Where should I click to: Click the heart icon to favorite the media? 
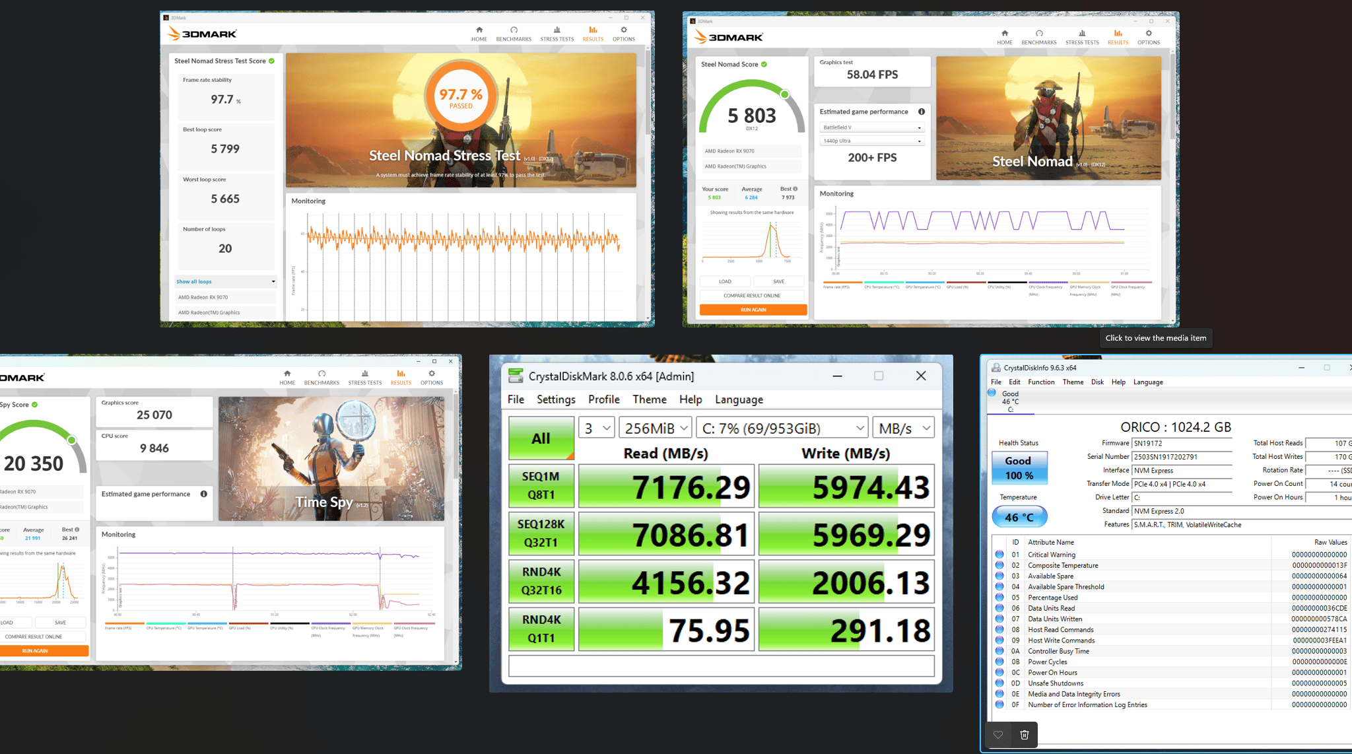(998, 735)
